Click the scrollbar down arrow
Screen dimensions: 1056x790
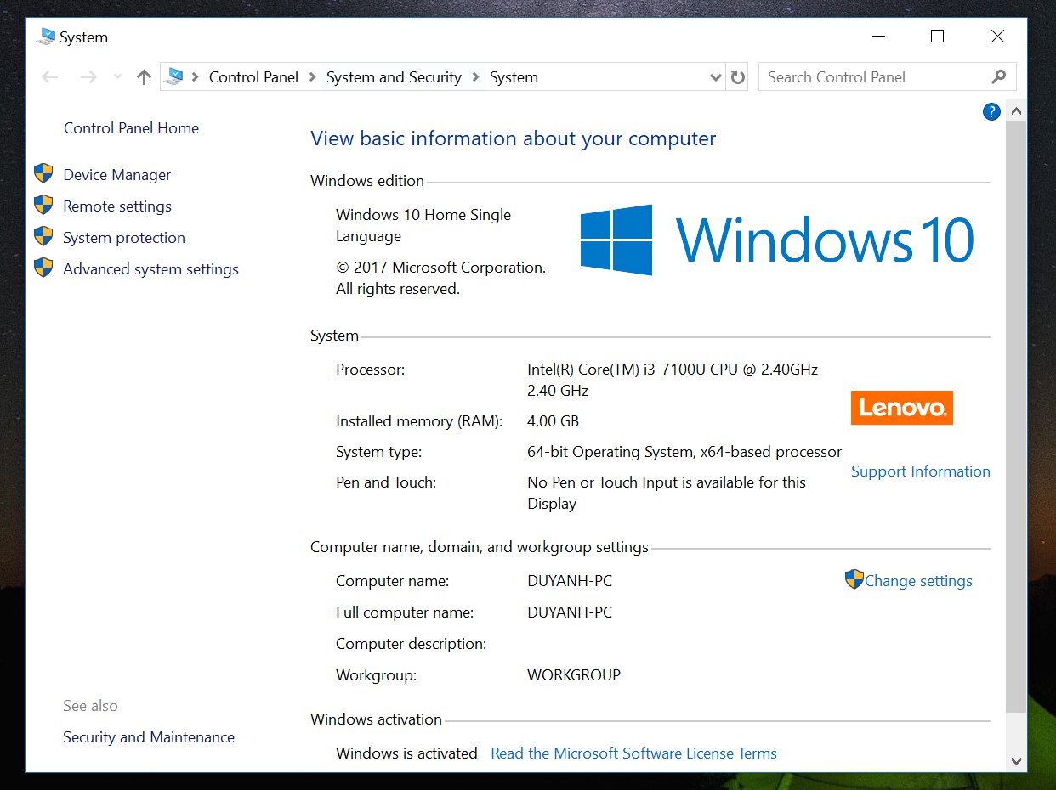click(x=1015, y=761)
